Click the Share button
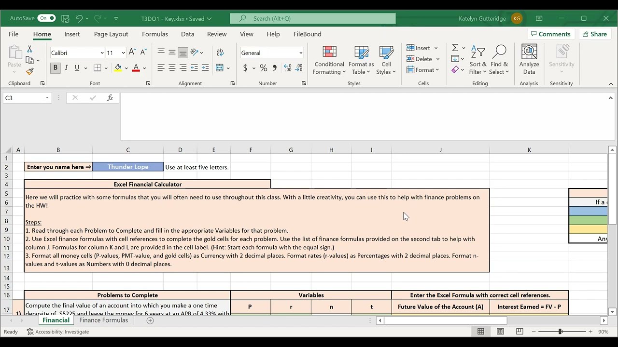 point(594,34)
